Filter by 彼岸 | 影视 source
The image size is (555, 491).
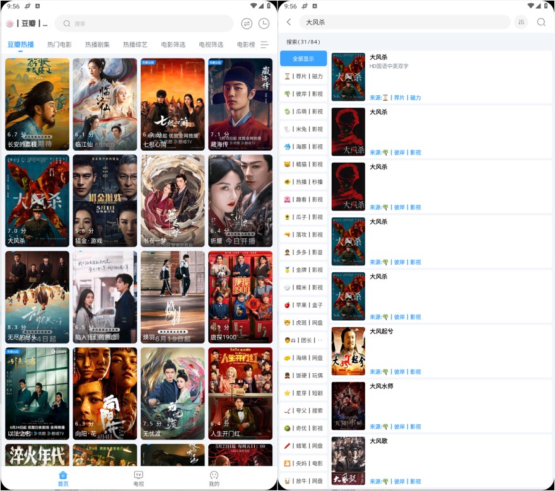pos(303,94)
